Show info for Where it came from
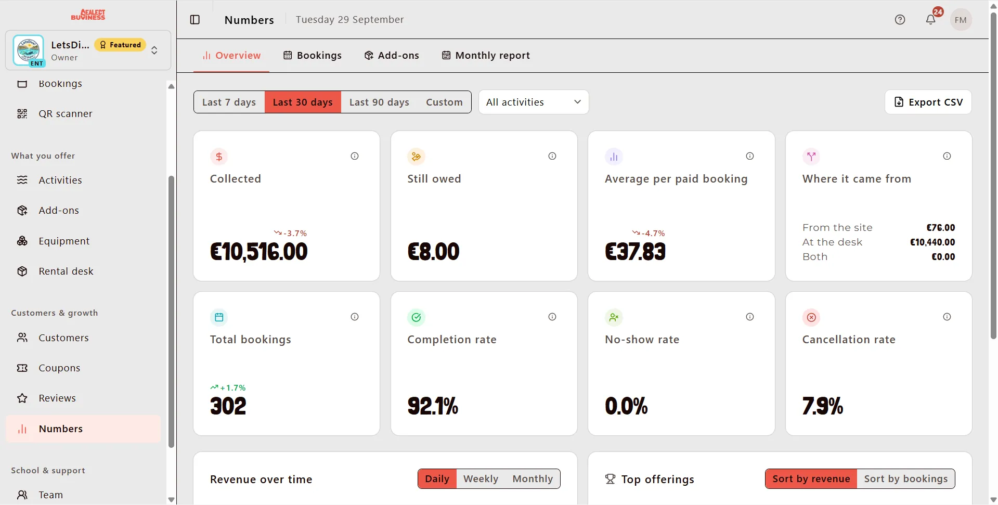This screenshot has height=505, width=998. click(x=947, y=156)
